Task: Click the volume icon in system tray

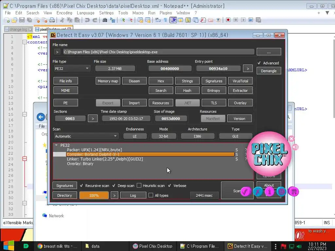Action: pyautogui.click(x=299, y=246)
